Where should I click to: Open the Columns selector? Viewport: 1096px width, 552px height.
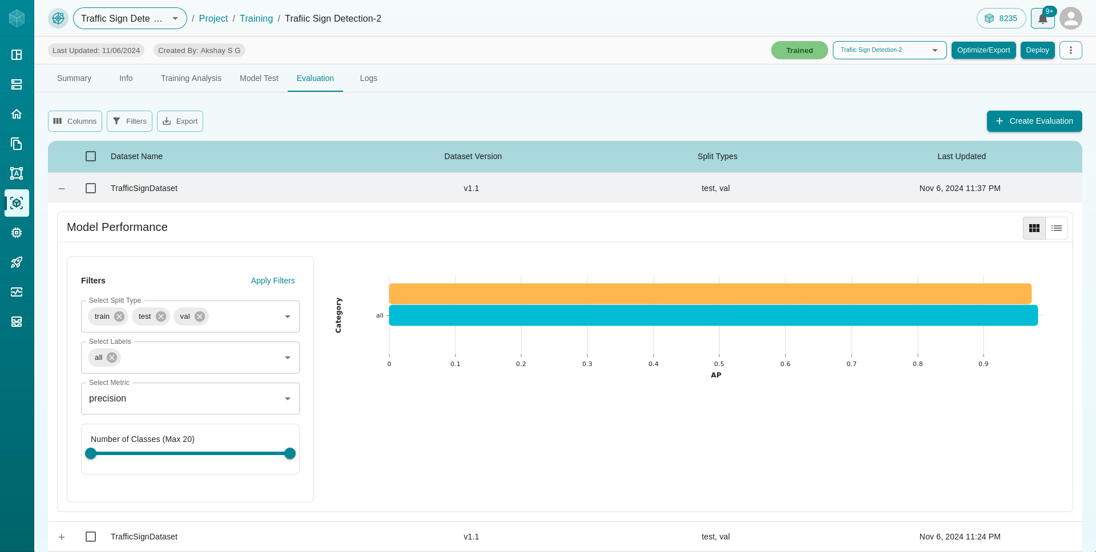(x=75, y=121)
